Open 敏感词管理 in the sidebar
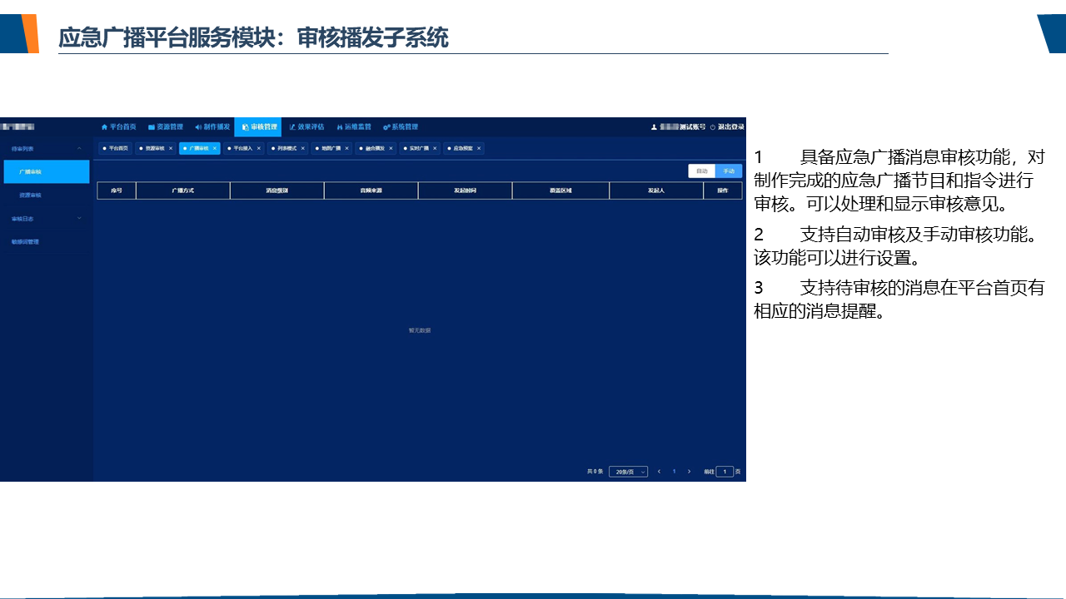Viewport: 1066px width, 599px height. [25, 241]
